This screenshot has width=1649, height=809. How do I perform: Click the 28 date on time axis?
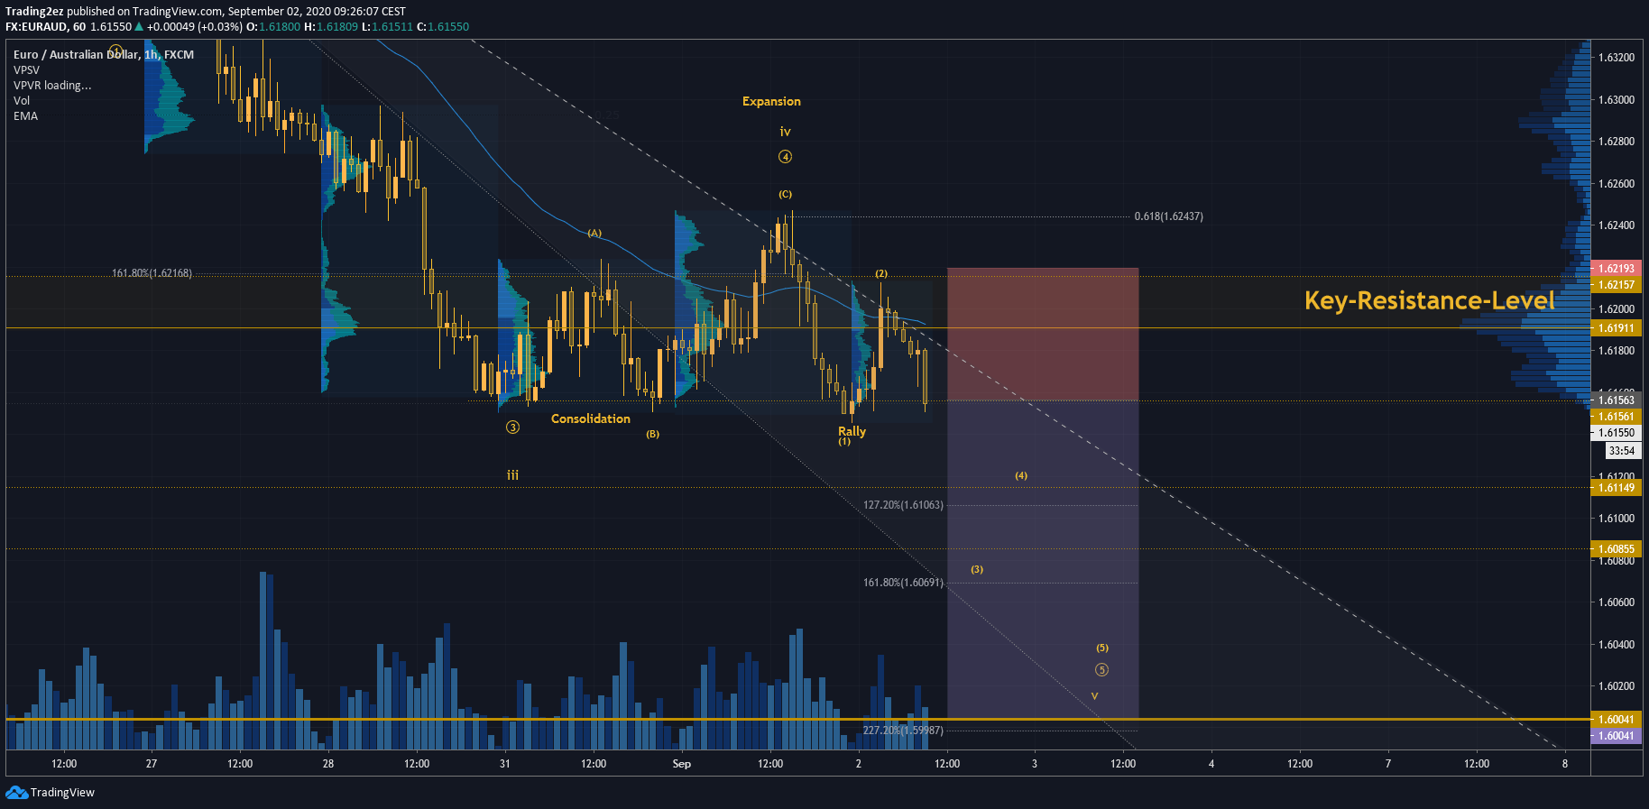pos(328,764)
